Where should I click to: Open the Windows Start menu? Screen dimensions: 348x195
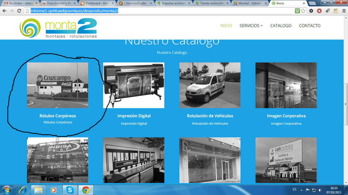point(7,190)
